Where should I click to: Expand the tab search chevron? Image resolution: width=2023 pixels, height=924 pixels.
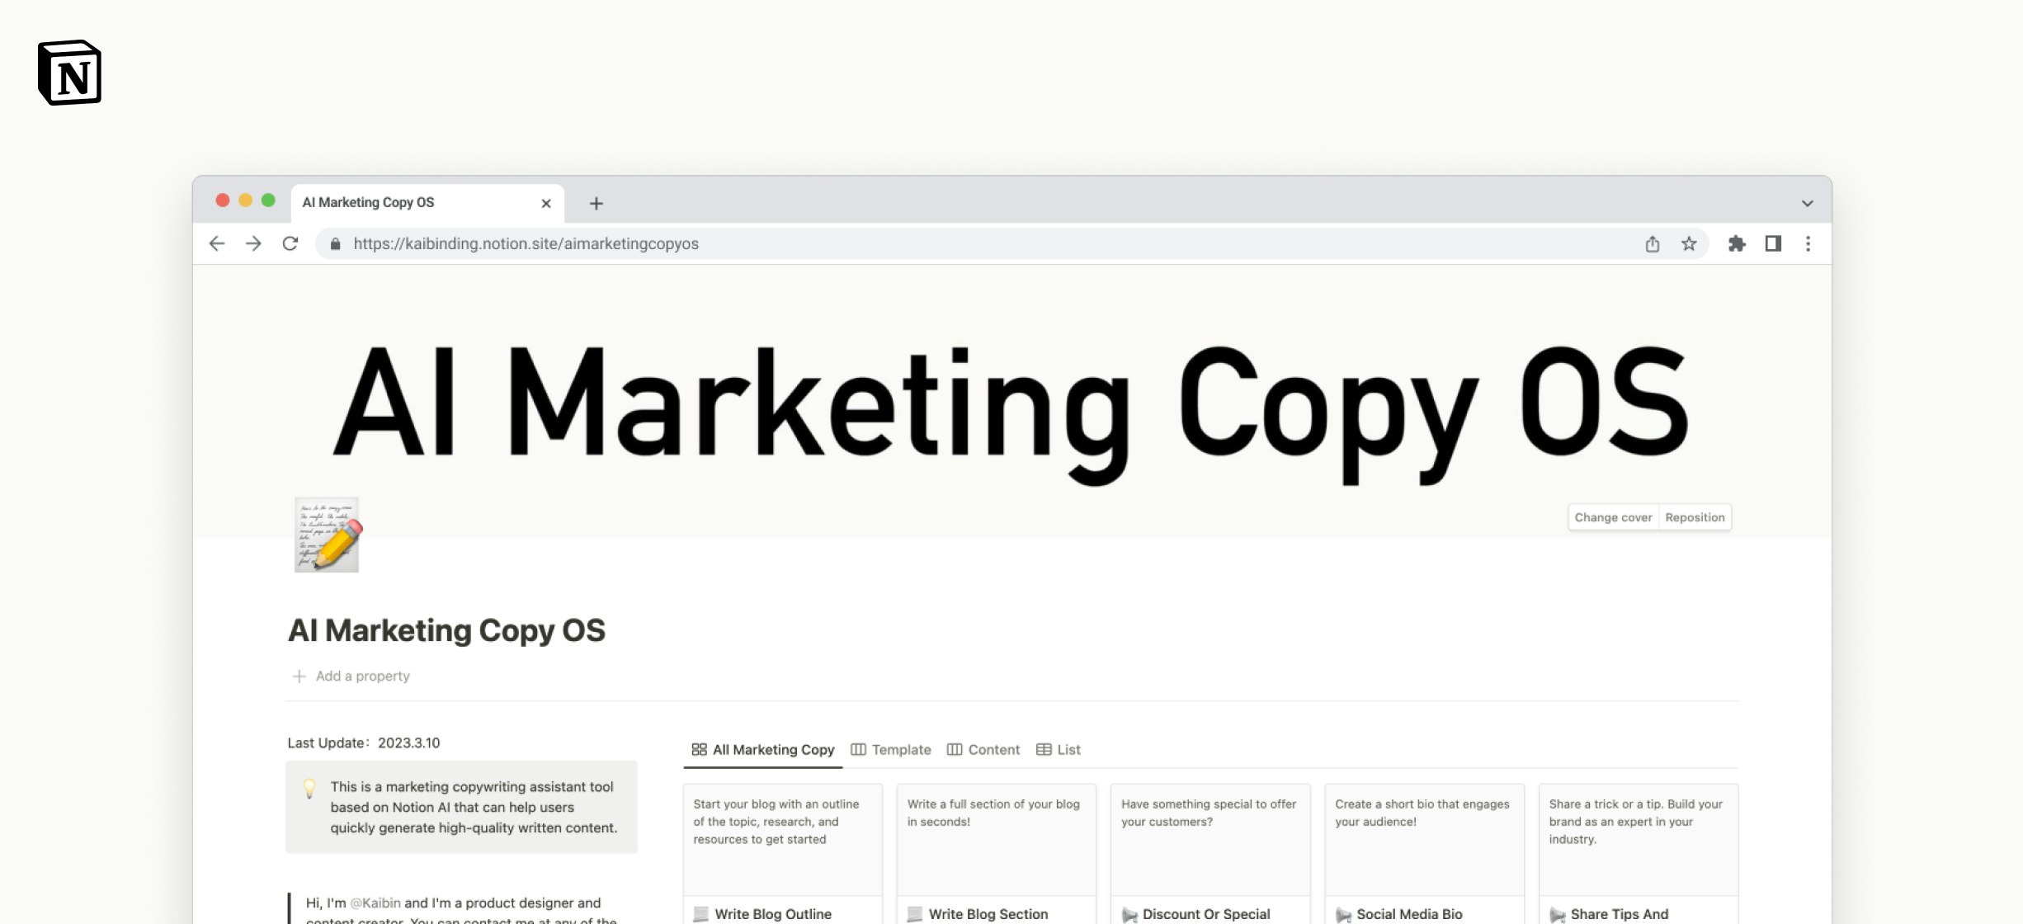1807,203
